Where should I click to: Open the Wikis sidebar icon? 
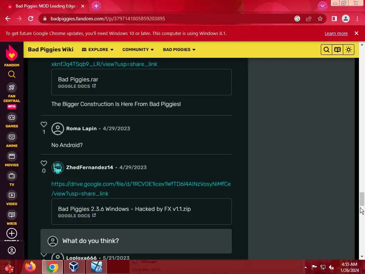(12, 215)
